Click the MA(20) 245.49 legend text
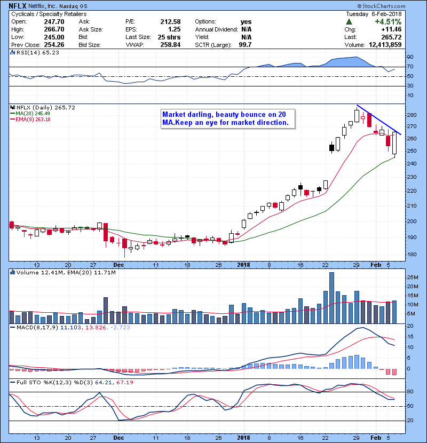The width and height of the screenshot is (427, 443). click(33, 113)
